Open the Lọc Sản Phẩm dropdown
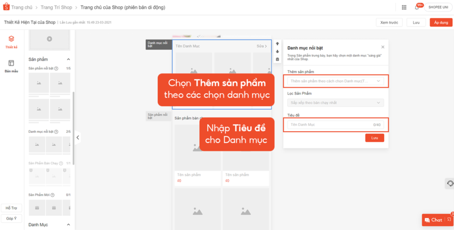Screen dimensions: 454x230 point(335,102)
